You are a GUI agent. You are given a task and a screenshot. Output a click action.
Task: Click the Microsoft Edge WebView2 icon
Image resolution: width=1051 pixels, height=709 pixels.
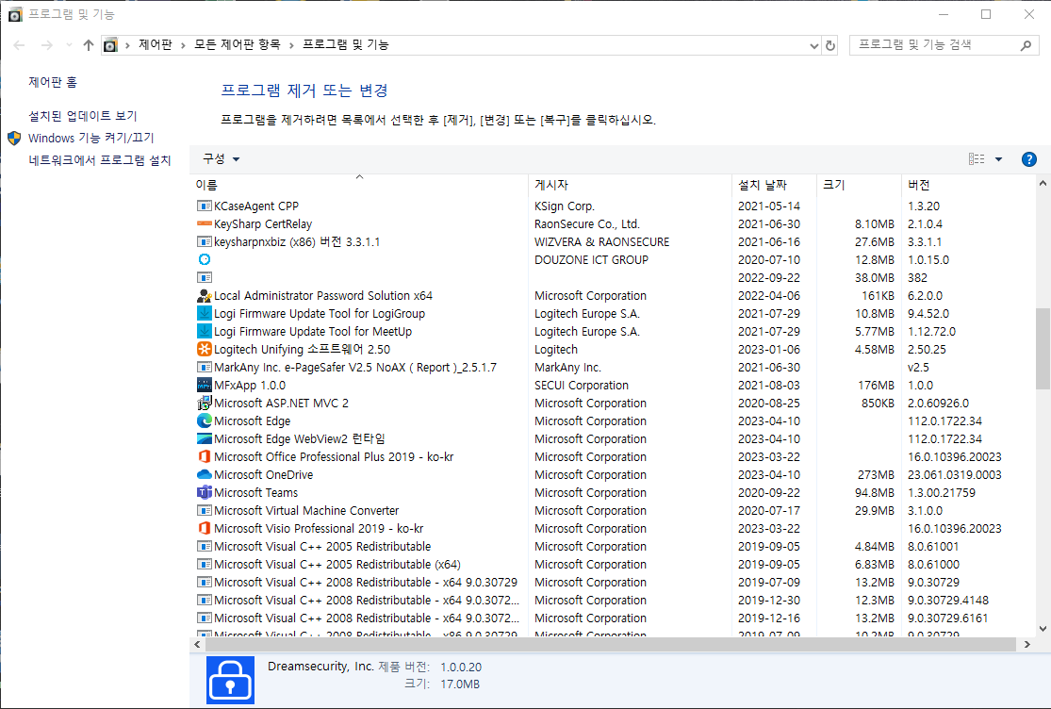(205, 439)
